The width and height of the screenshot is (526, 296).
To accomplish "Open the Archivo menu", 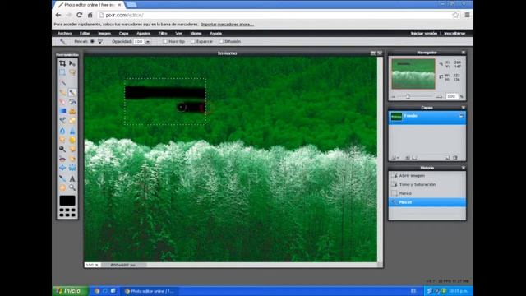I will 65,33.
